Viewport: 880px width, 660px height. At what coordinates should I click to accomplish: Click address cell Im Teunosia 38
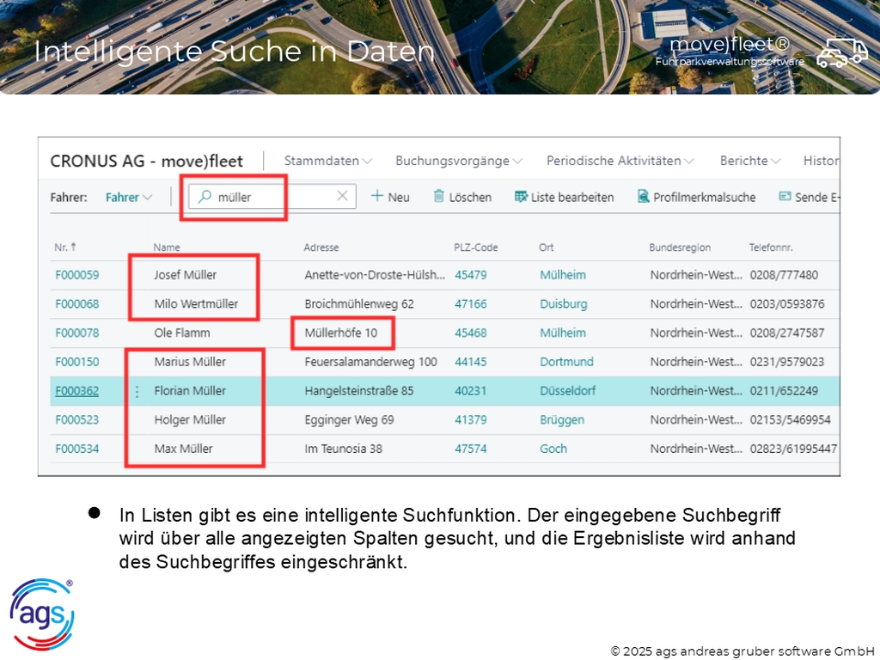[x=344, y=449]
